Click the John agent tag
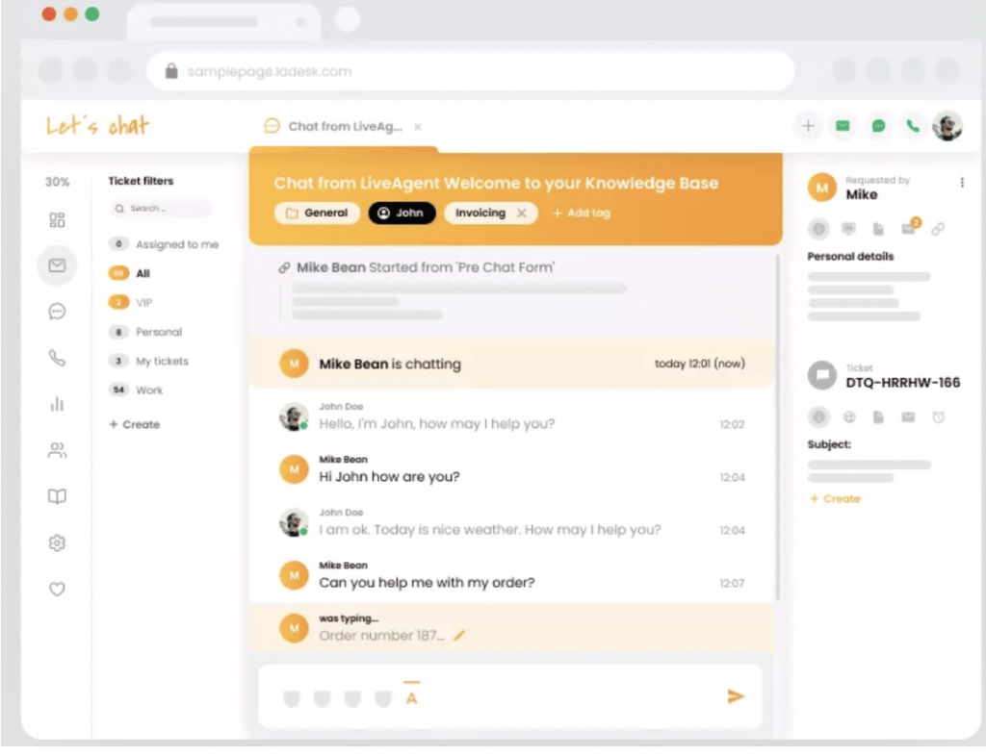Image resolution: width=986 pixels, height=756 pixels. (402, 213)
